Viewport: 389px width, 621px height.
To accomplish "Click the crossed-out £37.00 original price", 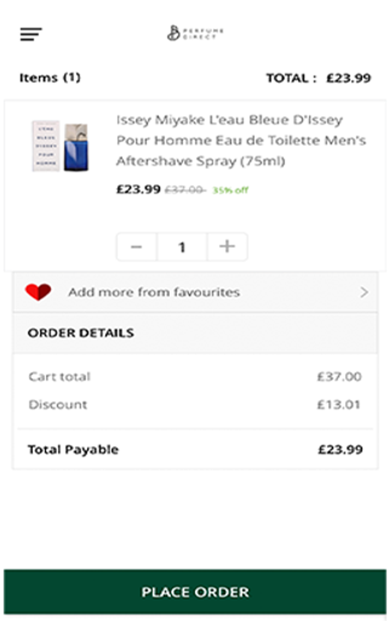I will [185, 190].
